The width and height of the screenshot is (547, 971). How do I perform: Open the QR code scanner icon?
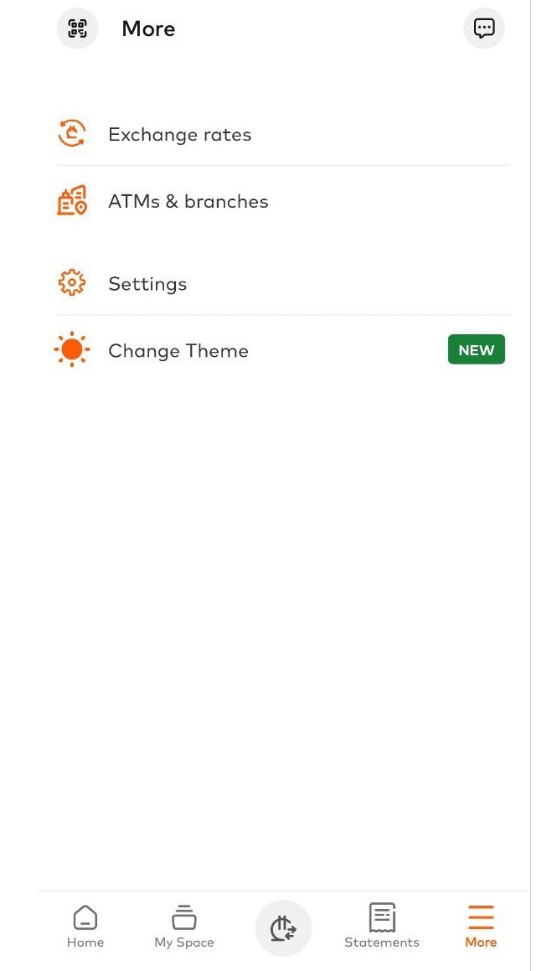click(77, 28)
